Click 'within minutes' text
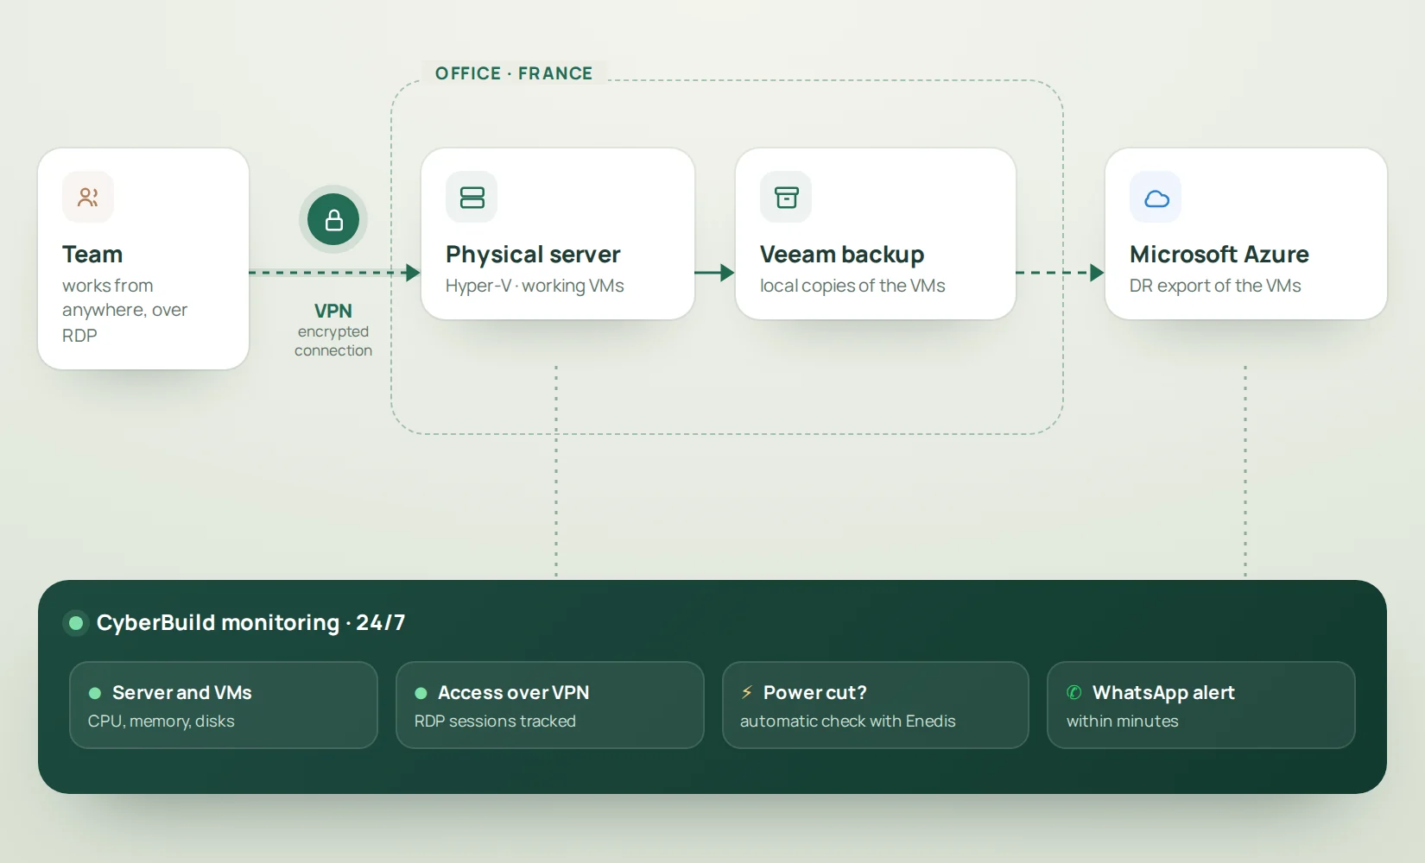 (x=1123, y=721)
